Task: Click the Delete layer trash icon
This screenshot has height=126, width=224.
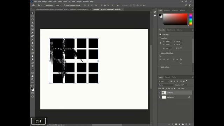Action: (x=190, y=125)
